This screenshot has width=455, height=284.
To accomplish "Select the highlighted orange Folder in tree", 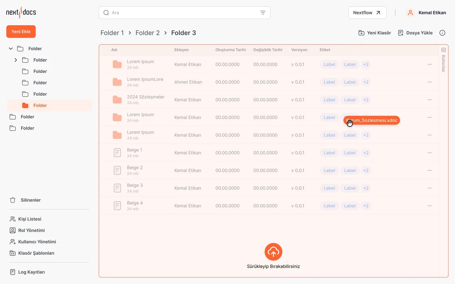I will [49, 105].
